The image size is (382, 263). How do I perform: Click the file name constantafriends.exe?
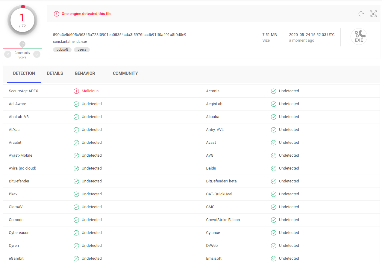tap(70, 42)
